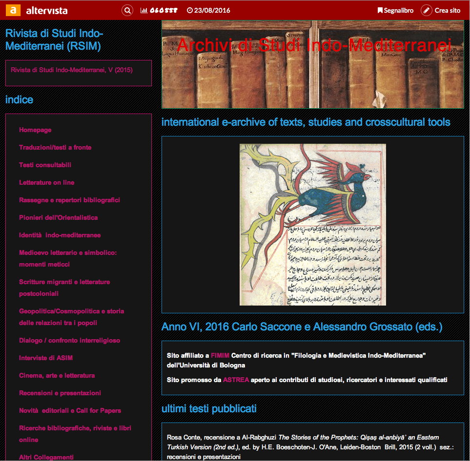Click the 'indice' sidebar heading
470x461 pixels.
19,100
